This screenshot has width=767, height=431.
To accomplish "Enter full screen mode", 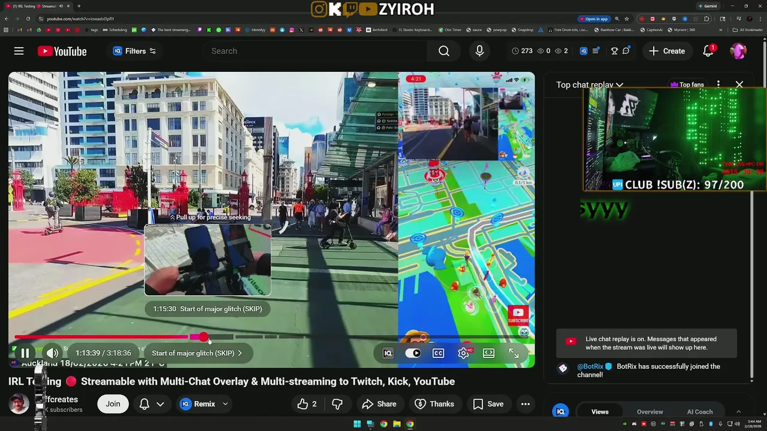I will point(514,353).
